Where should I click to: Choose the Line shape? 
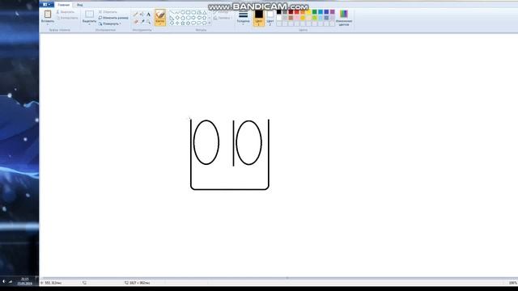click(172, 12)
